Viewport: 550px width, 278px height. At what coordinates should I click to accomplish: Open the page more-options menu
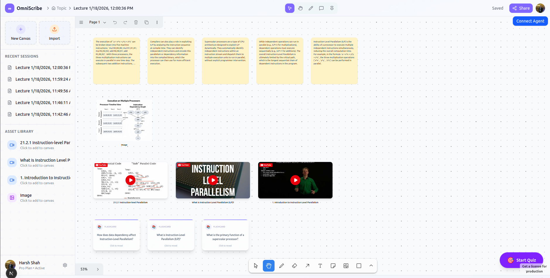pyautogui.click(x=157, y=22)
